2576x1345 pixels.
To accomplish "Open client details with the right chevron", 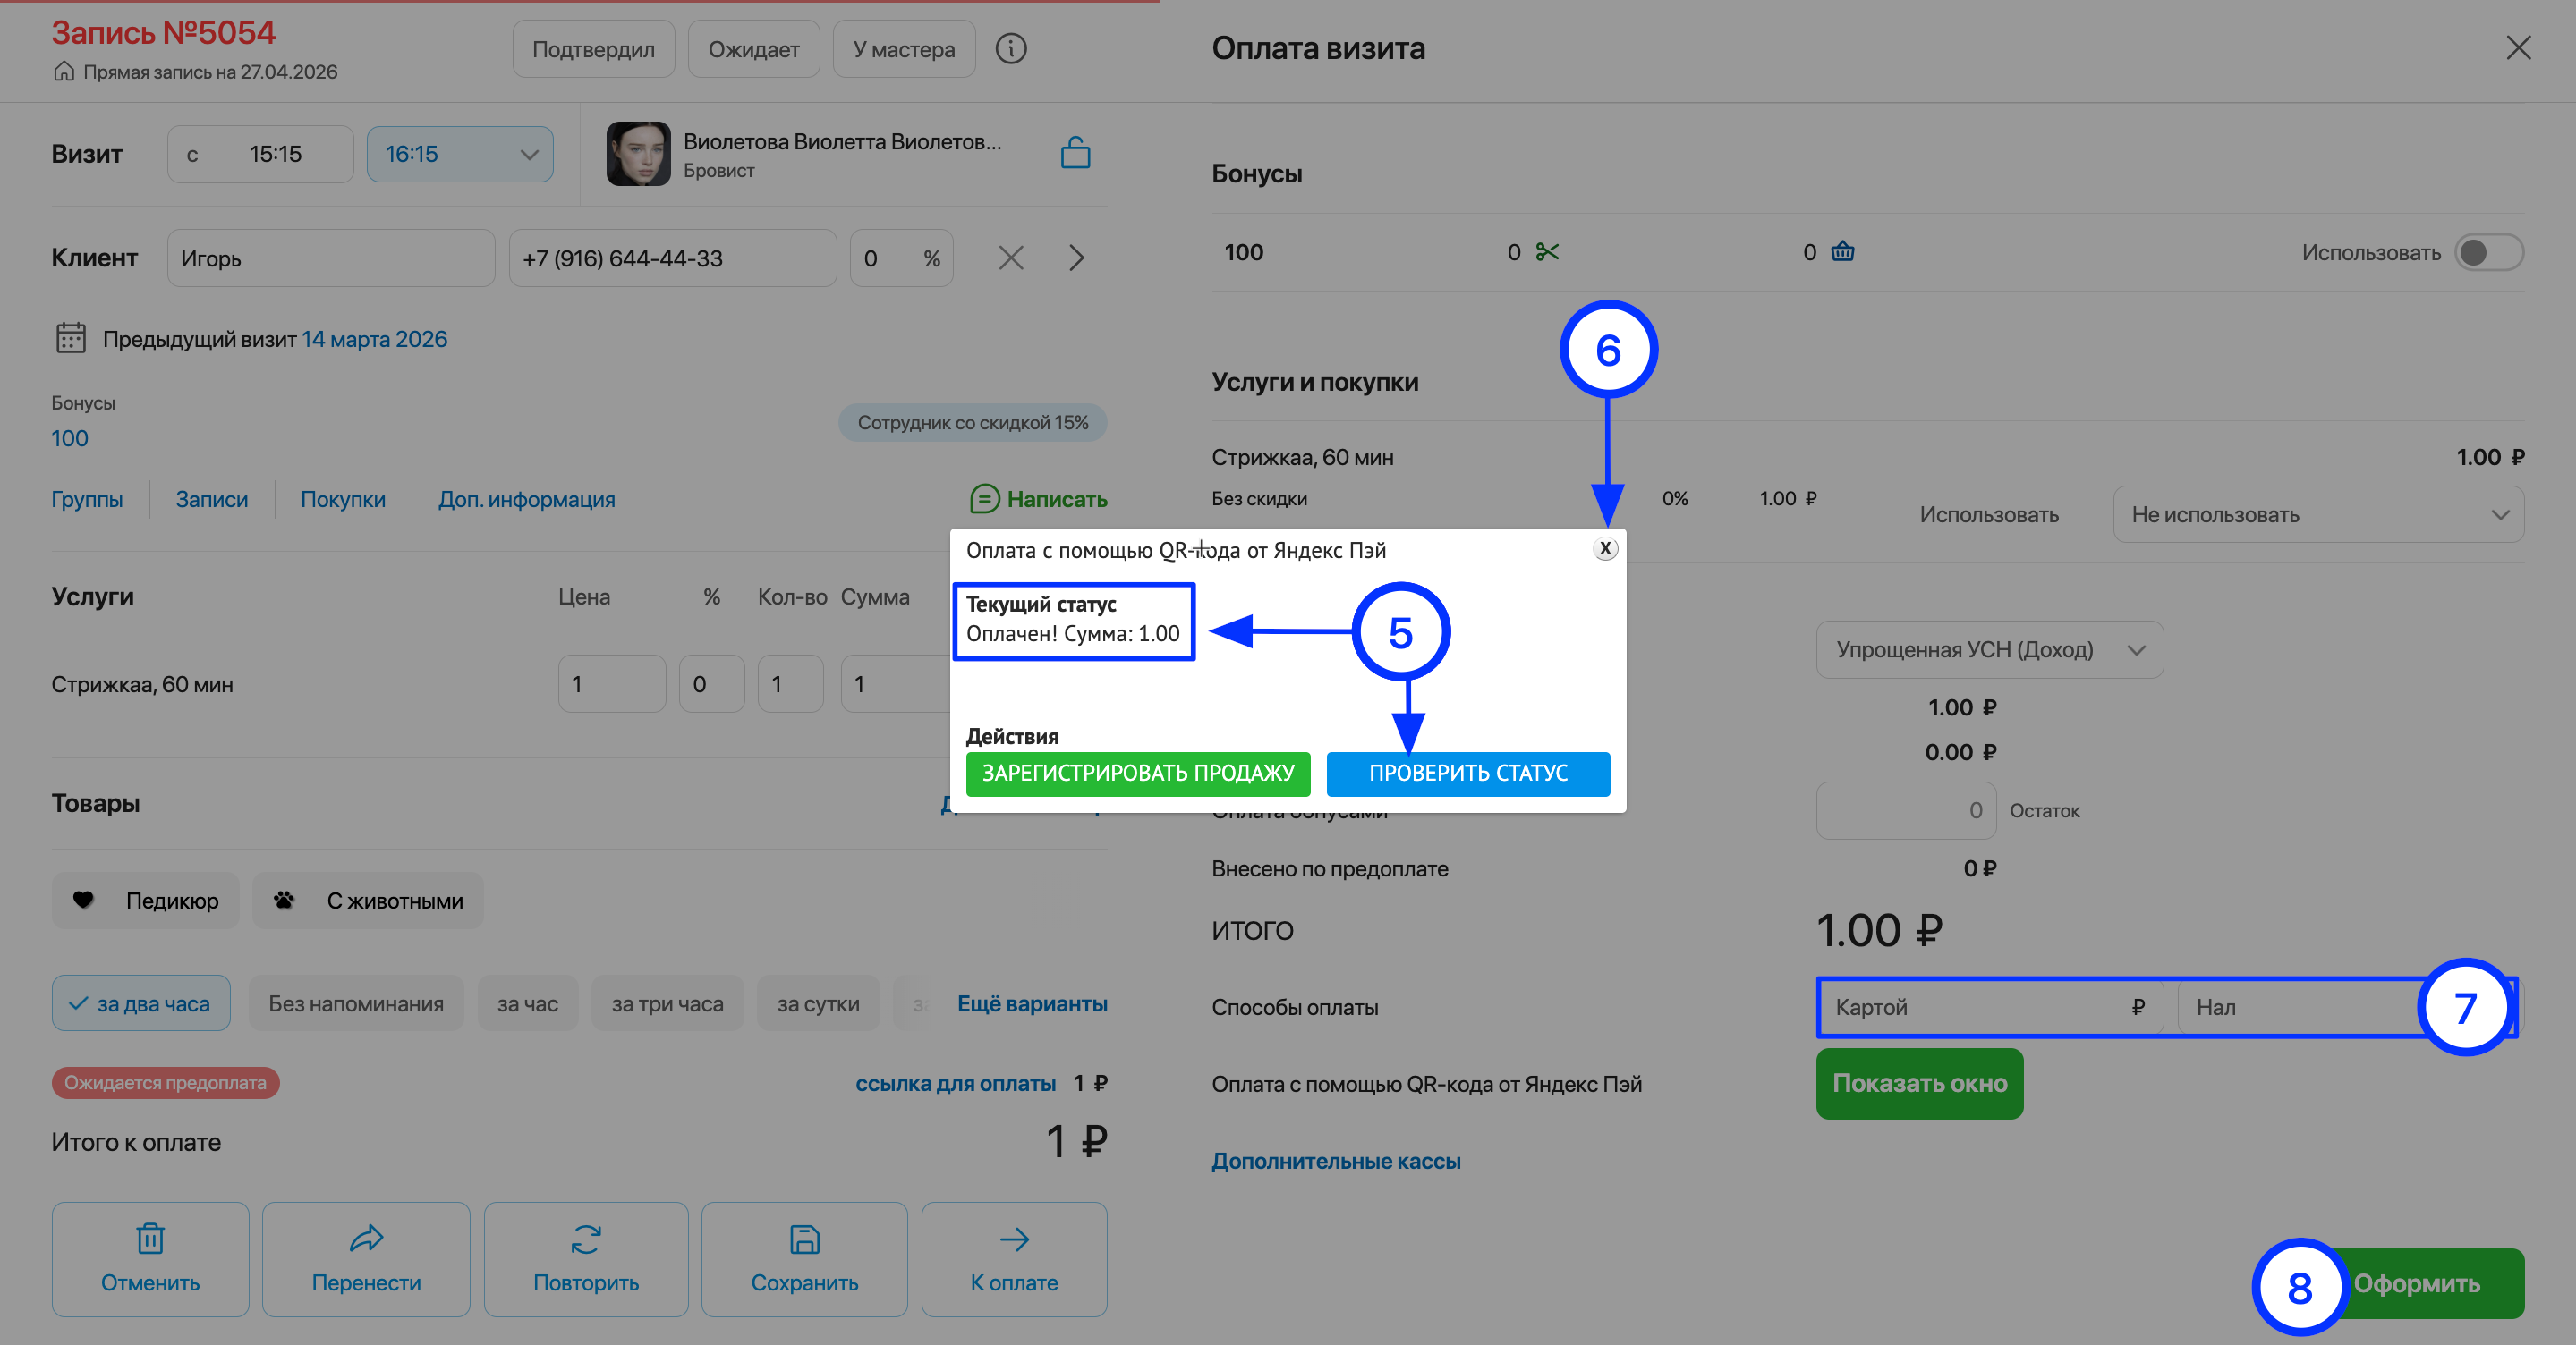I will (1076, 258).
